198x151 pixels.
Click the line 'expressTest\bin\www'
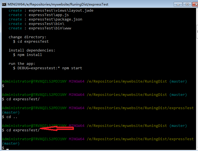(50, 28)
